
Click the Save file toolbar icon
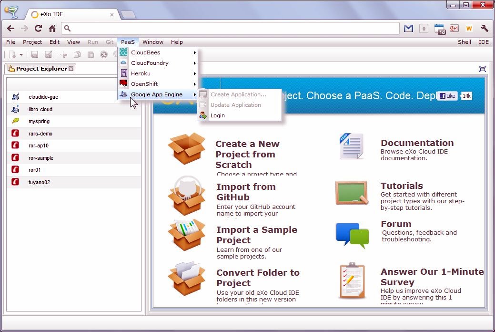[35, 55]
